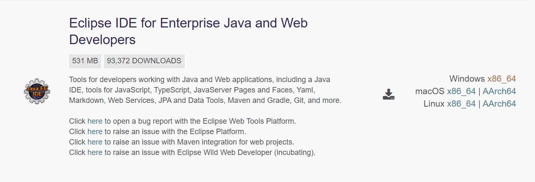Click the 93,372 DOWNLOADS badge
Image resolution: width=535 pixels, height=182 pixels.
pyautogui.click(x=144, y=61)
